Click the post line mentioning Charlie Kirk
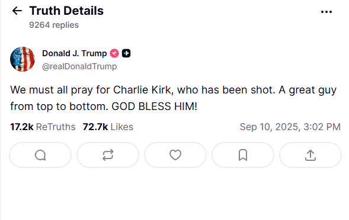This screenshot has height=220, width=349. (x=173, y=90)
